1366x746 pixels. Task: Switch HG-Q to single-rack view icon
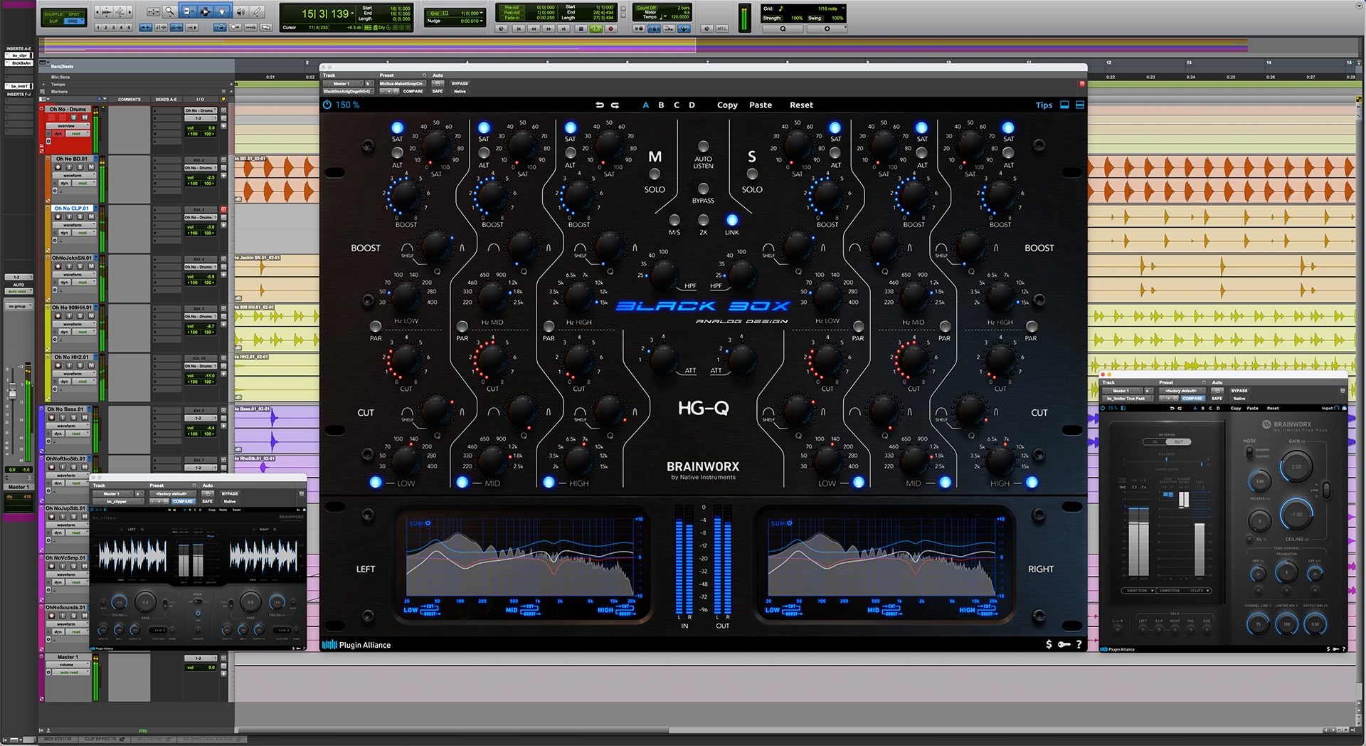[x=1064, y=105]
